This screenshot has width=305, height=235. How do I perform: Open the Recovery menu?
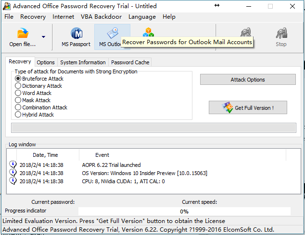[x=33, y=17]
